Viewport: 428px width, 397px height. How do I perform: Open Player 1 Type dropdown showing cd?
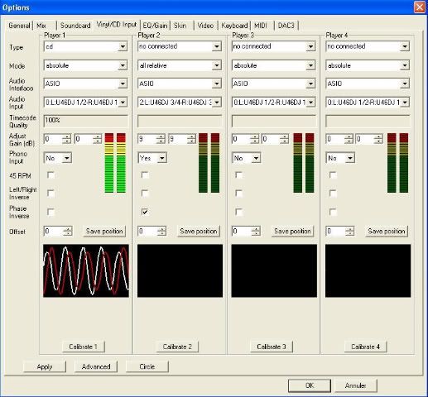pyautogui.click(x=85, y=46)
